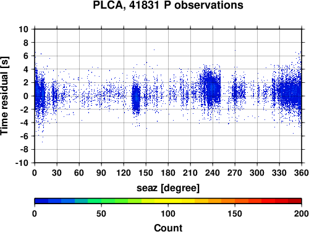Click the x-axis tick label 360
309x232 pixels.
(x=302, y=173)
